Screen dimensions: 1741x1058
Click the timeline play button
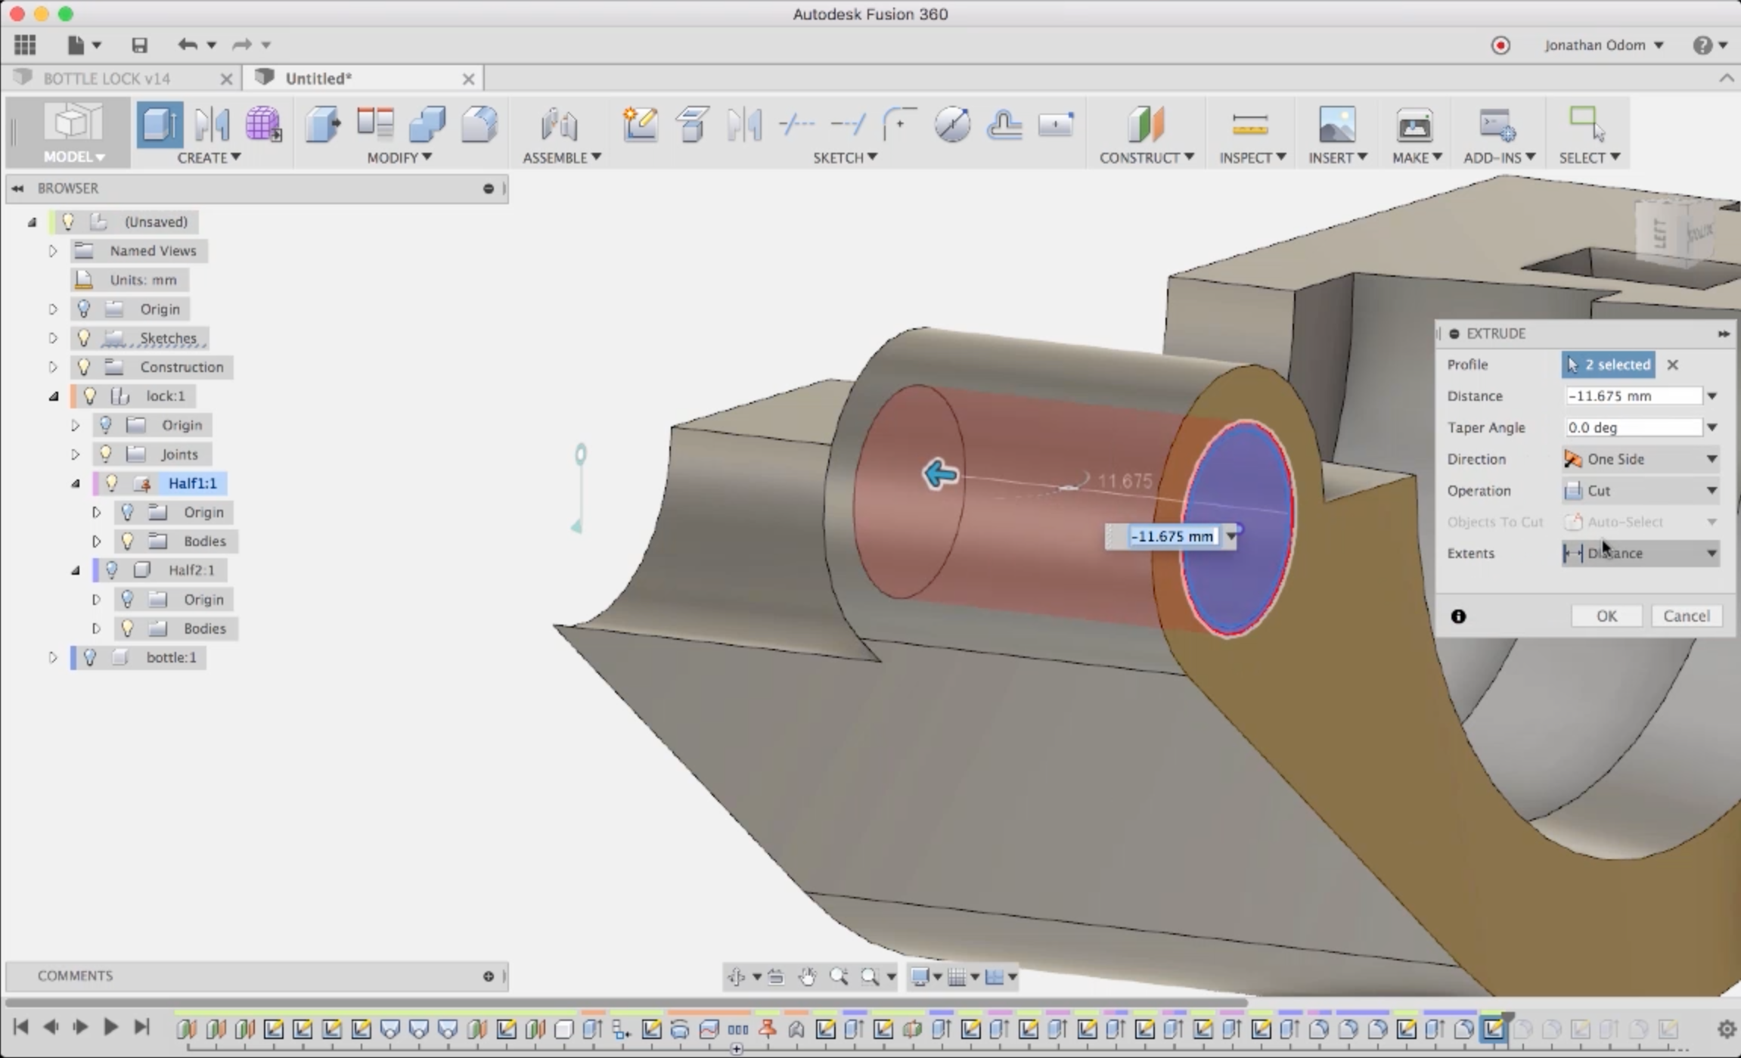point(110,1027)
